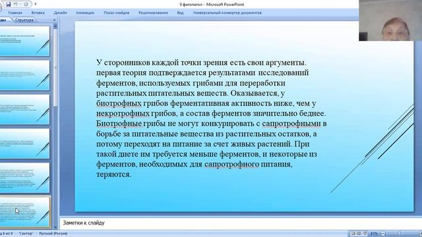Select the fifth visible slide thumbnail
This screenshot has height=237, width=422.
(x=24, y=177)
